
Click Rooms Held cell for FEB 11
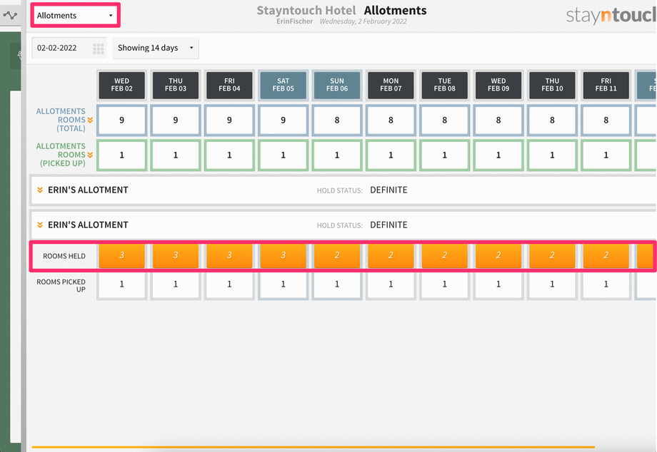click(x=606, y=255)
